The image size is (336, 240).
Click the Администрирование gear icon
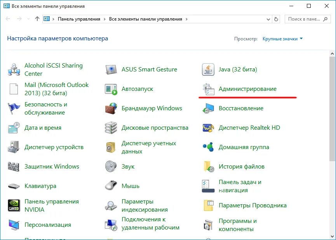point(208,89)
